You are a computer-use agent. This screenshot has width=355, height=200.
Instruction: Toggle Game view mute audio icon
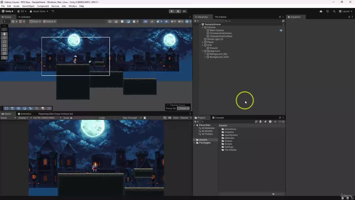(165, 118)
